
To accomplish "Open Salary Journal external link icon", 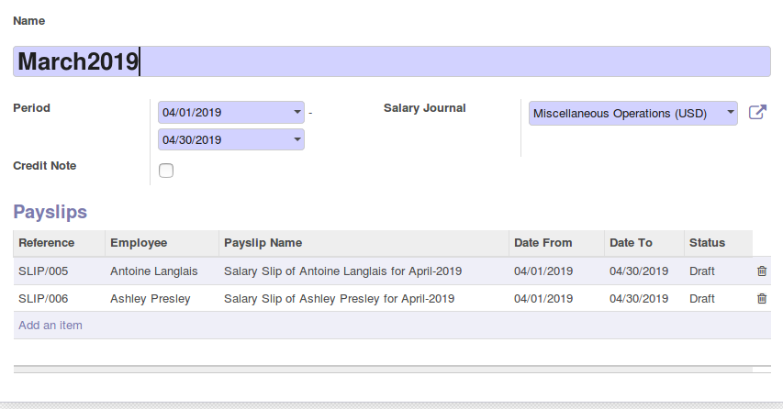I will [x=757, y=113].
